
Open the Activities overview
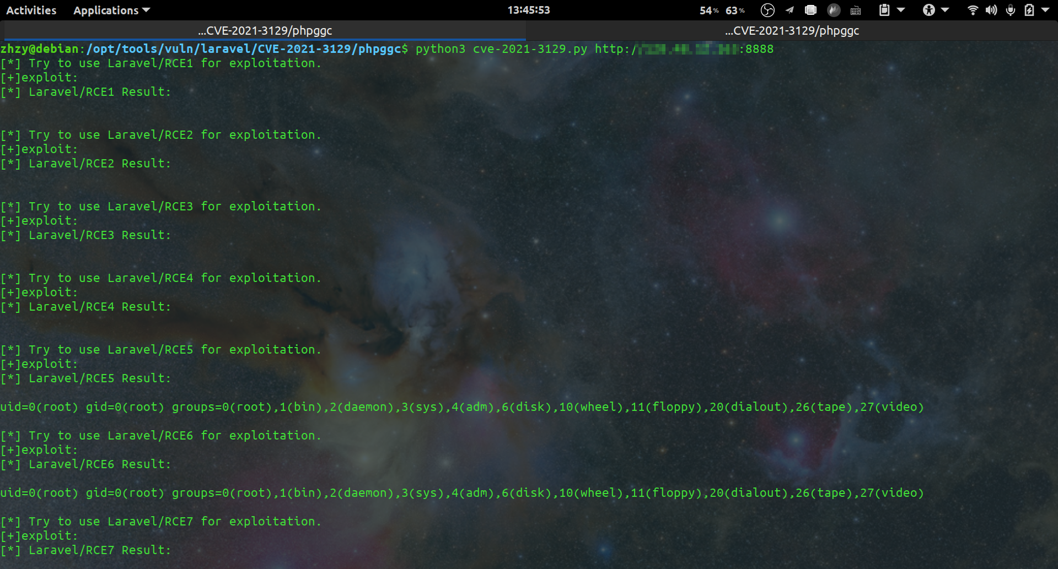[x=31, y=10]
